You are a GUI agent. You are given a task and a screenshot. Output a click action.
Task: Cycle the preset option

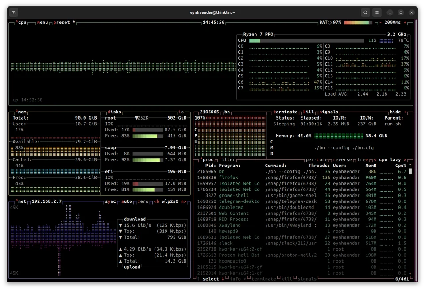click(x=64, y=23)
